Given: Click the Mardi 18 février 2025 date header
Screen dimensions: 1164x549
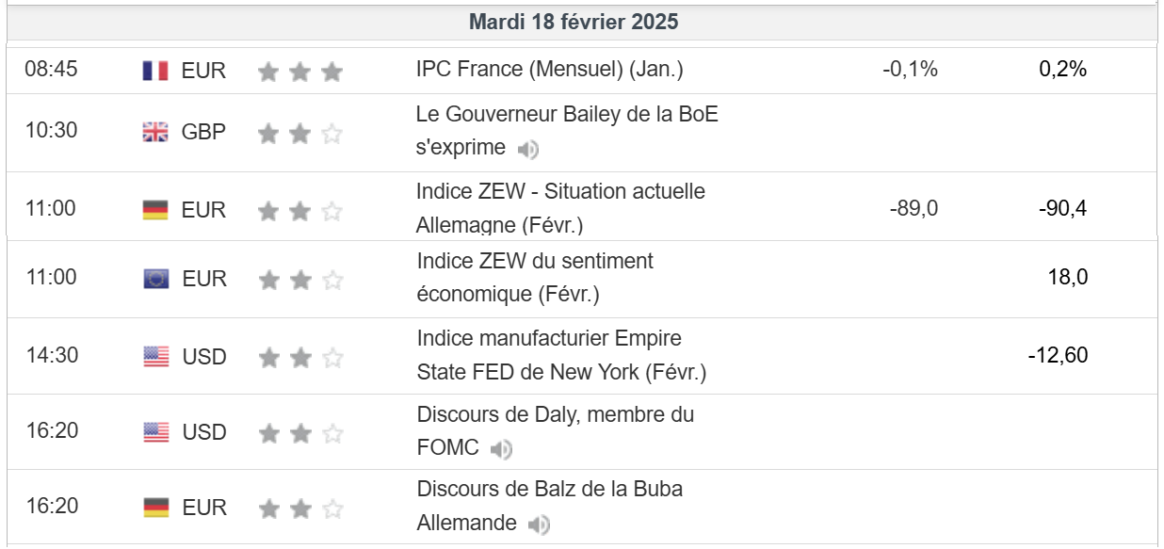Looking at the screenshot, I should 574,23.
